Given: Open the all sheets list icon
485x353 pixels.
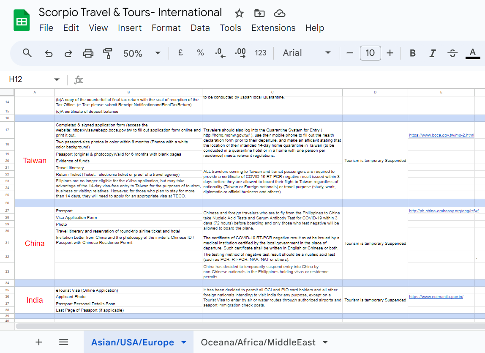Looking at the screenshot, I should click(64, 342).
